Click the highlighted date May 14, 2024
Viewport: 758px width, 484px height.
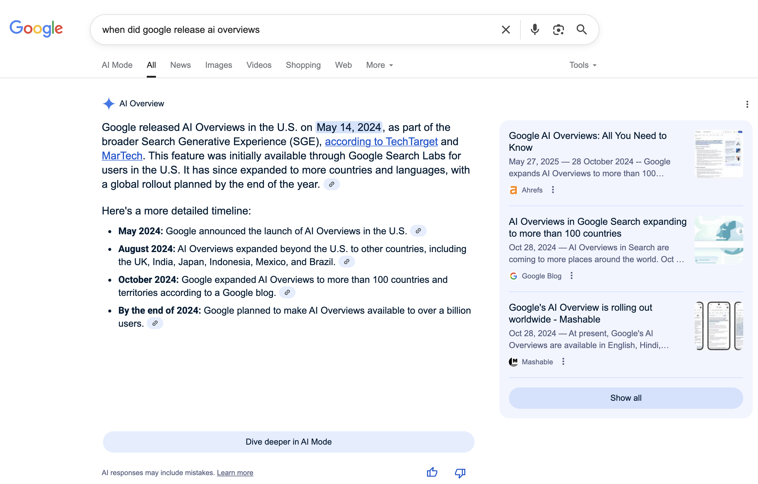click(x=349, y=127)
